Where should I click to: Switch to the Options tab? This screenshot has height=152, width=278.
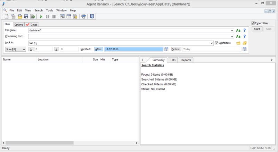click(x=19, y=24)
